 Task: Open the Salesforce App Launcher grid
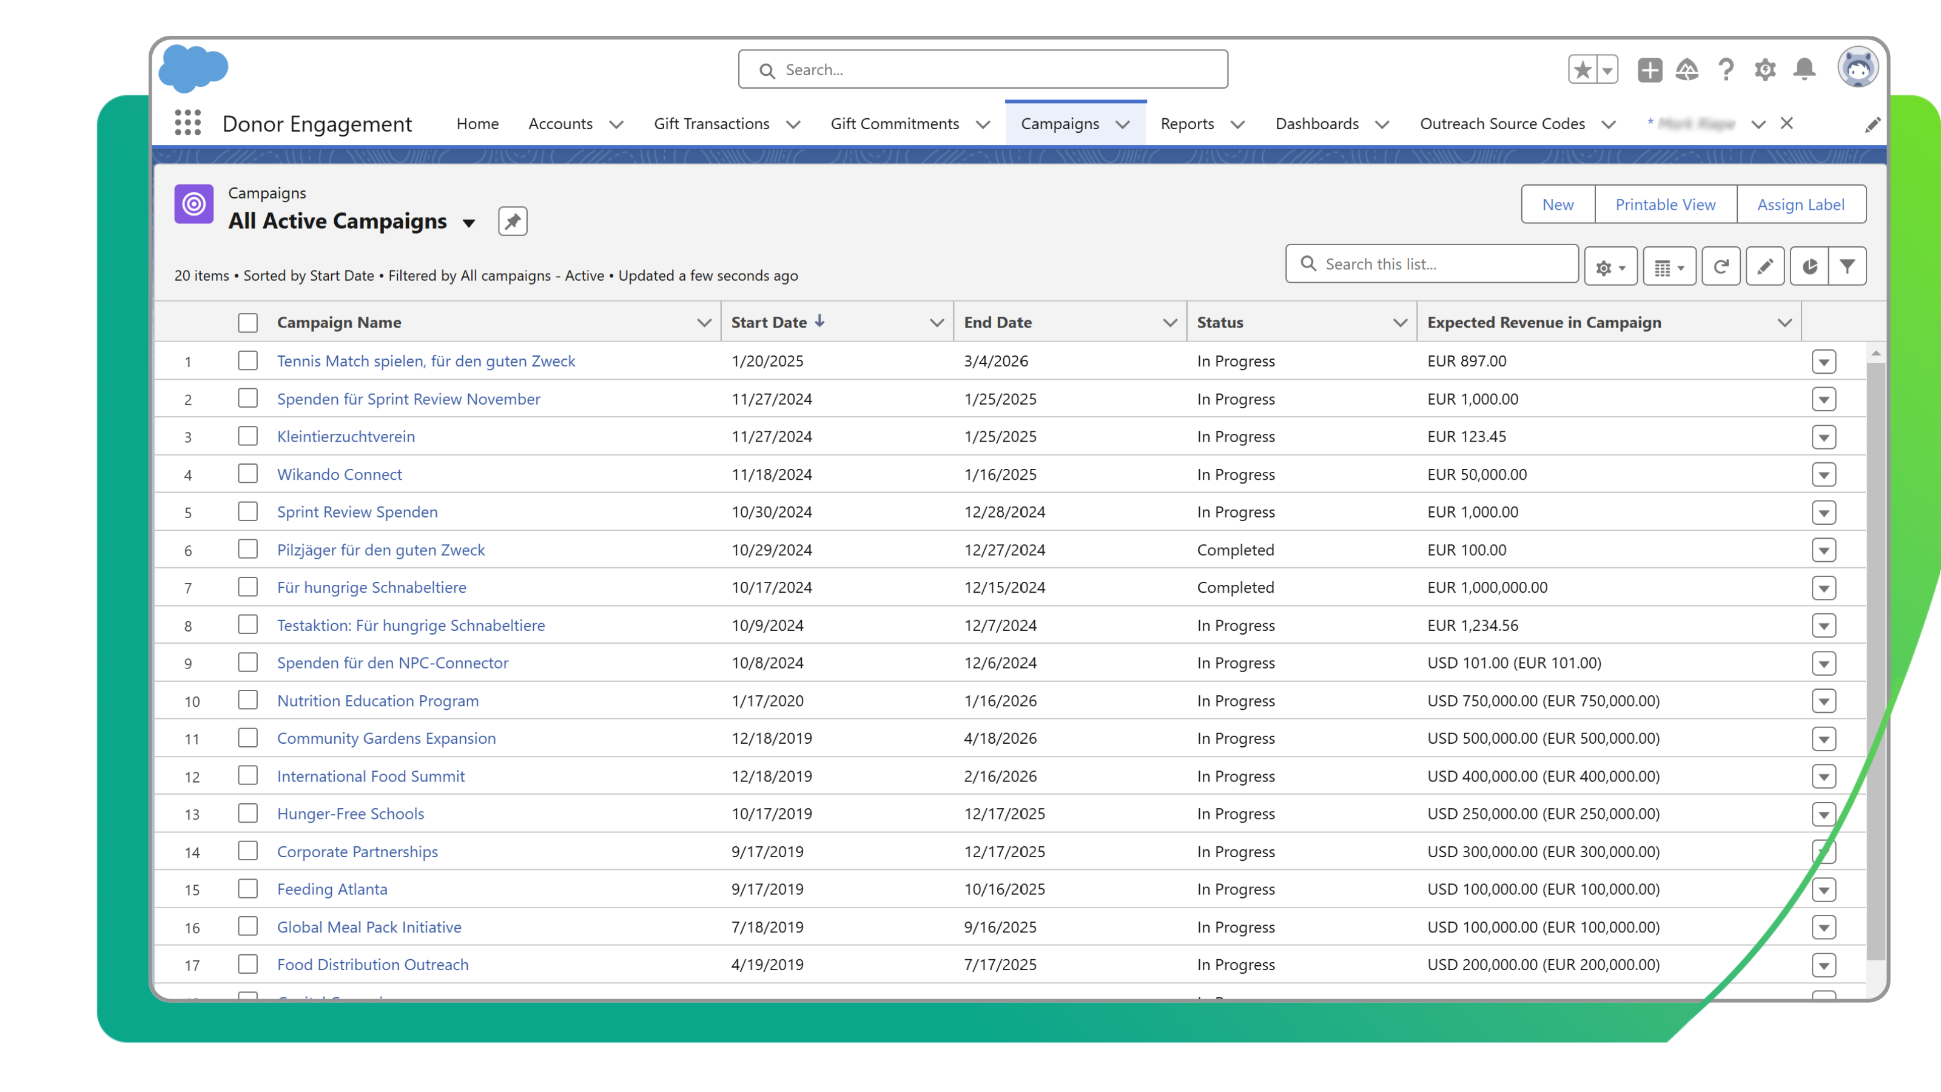click(x=187, y=123)
